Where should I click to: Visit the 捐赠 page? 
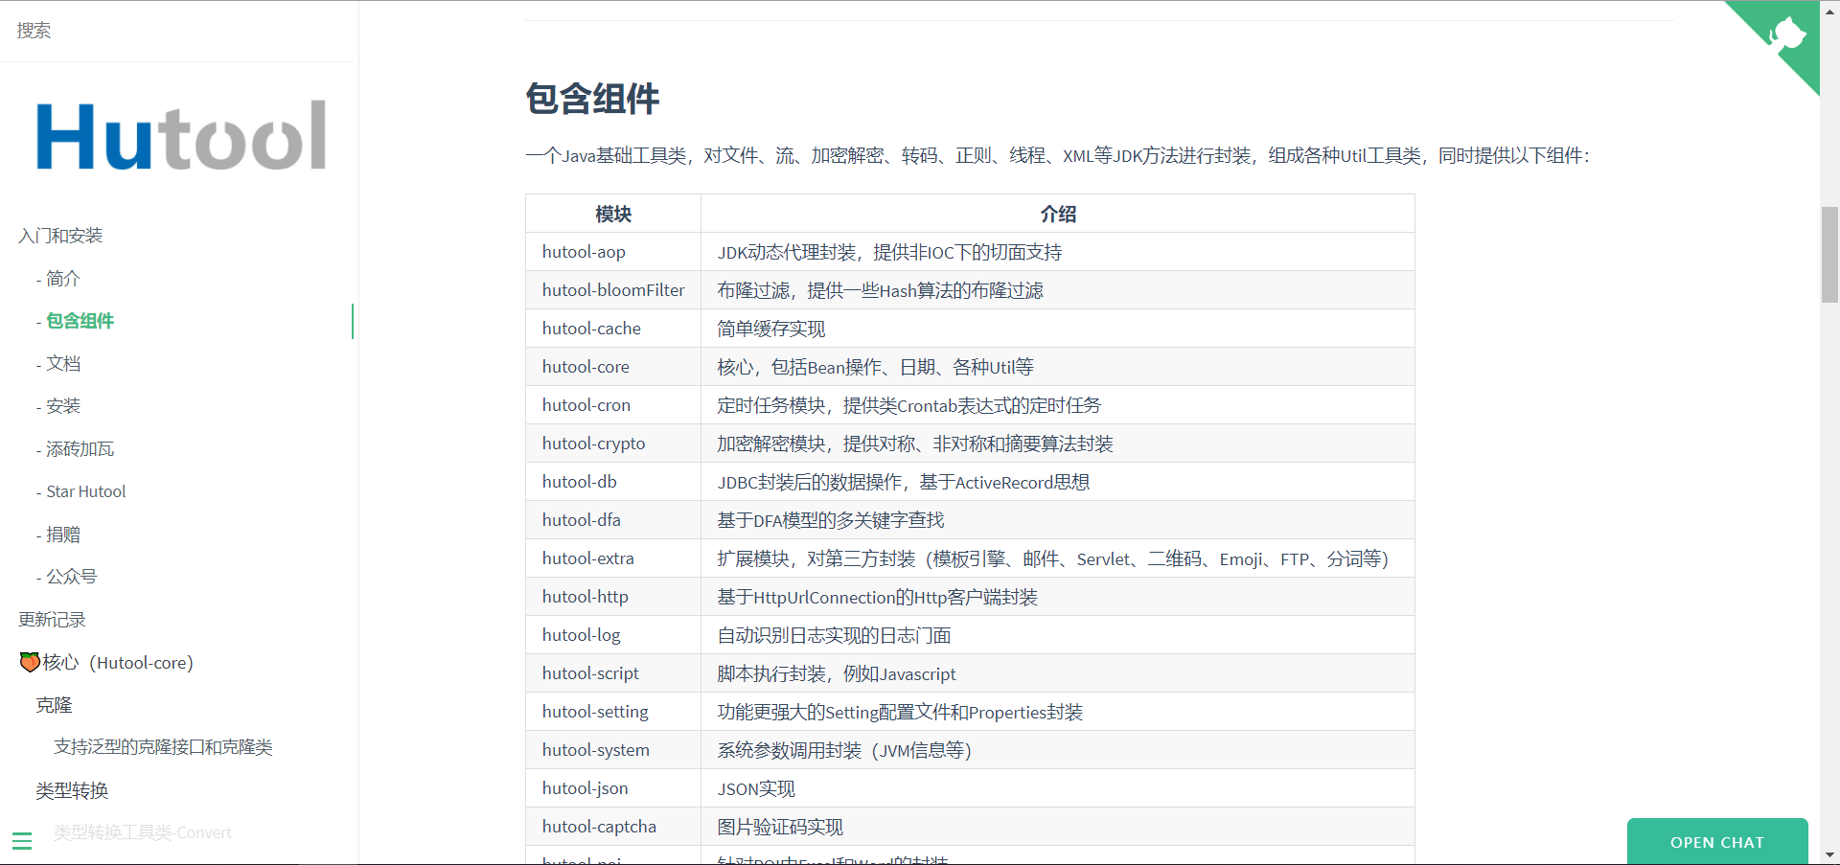tap(63, 534)
